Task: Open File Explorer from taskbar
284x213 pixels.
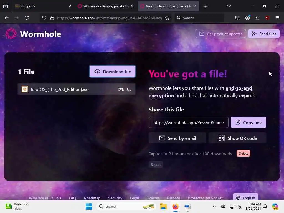Action: [163, 206]
